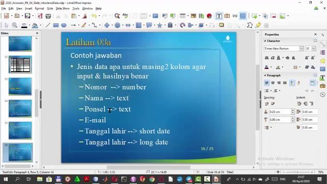Open the Save button dropdown arrow
This screenshot has width=327, height=184.
[33, 16]
